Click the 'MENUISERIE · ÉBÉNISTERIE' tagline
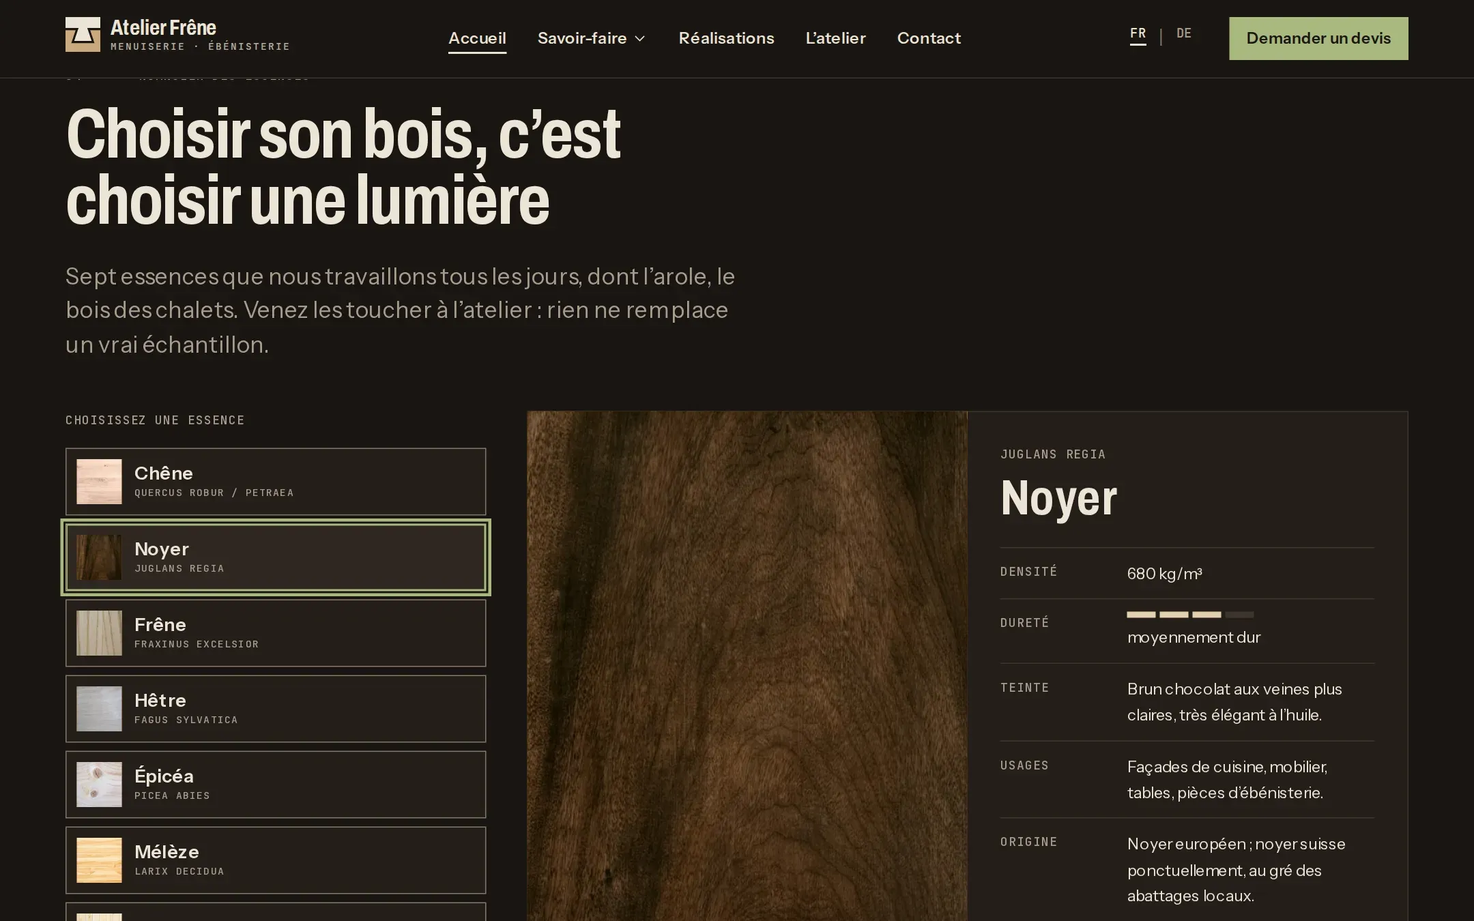This screenshot has height=921, width=1474. [x=200, y=46]
